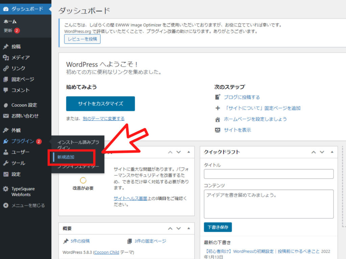
Task: Move the 概要 panel up
Action: pyautogui.click(x=170, y=228)
